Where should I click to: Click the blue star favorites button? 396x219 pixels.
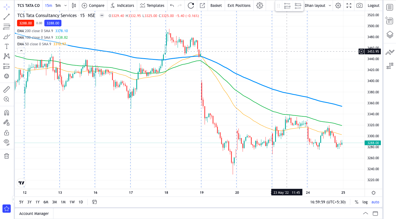tap(7, 209)
